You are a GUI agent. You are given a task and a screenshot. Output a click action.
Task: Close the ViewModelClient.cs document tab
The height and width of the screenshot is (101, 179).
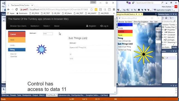142,14
